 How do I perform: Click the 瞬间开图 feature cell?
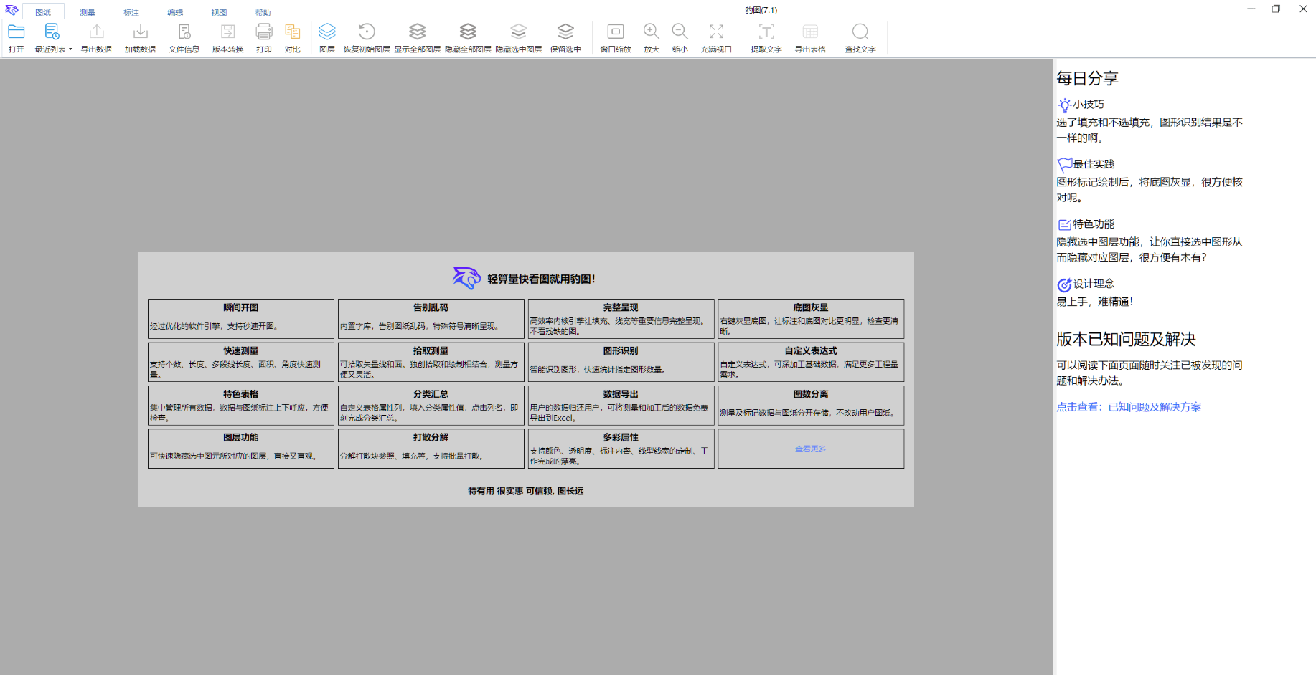coord(241,319)
